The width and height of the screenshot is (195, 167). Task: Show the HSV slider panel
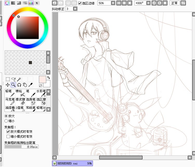coord(19,3)
